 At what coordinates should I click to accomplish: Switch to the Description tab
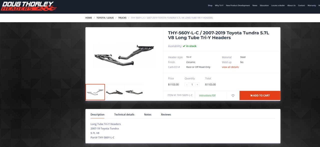pos(97,114)
